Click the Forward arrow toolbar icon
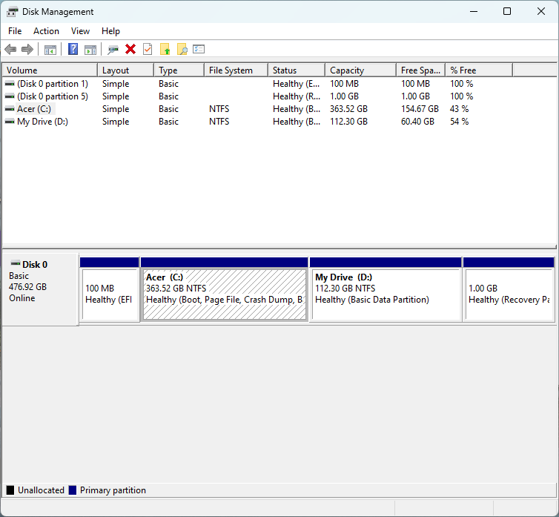The image size is (559, 517). 27,49
